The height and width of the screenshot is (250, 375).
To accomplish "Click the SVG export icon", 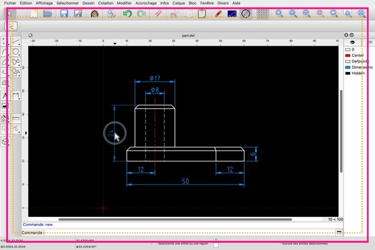I will click(x=95, y=13).
